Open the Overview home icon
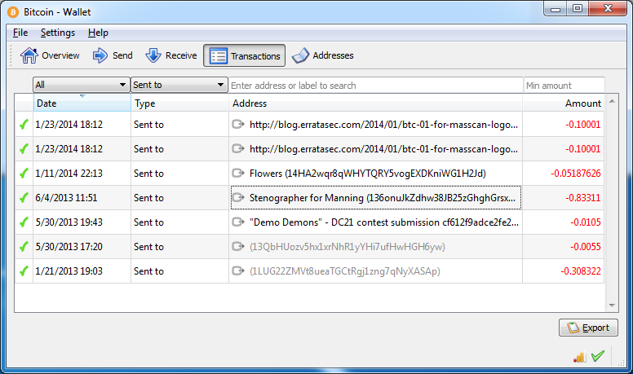The height and width of the screenshot is (374, 633). point(29,55)
